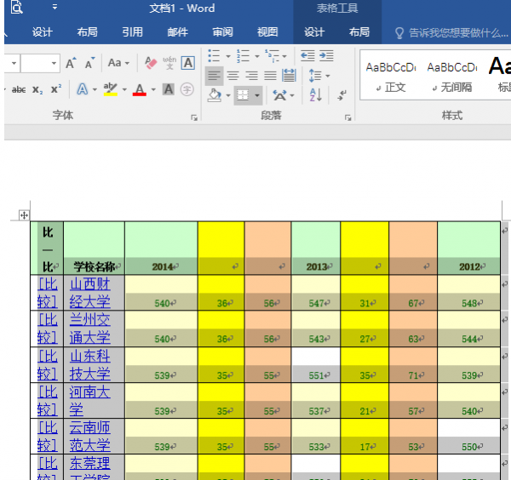The image size is (511, 480).
Task: Sort the table with the A-Z icon
Action: 315,95
